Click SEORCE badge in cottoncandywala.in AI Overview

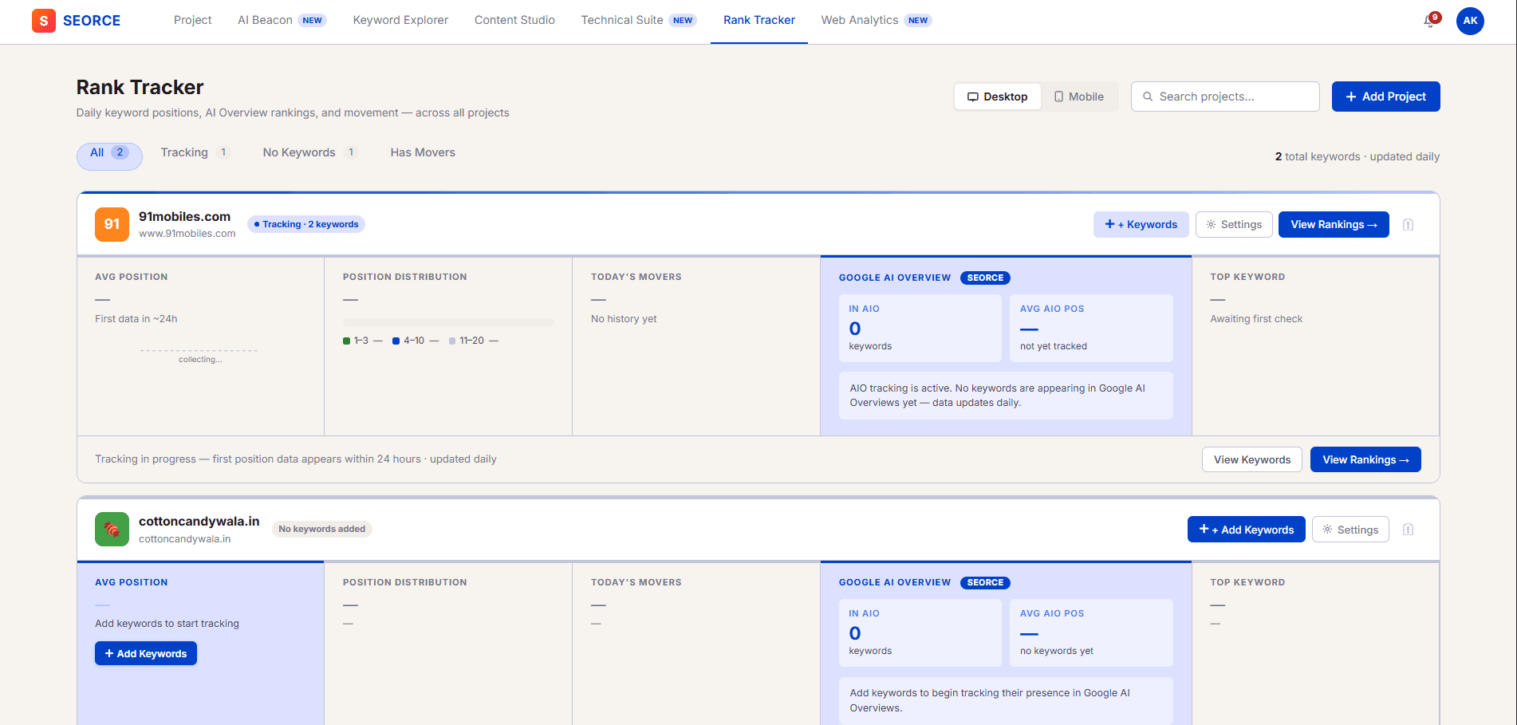pyautogui.click(x=985, y=582)
